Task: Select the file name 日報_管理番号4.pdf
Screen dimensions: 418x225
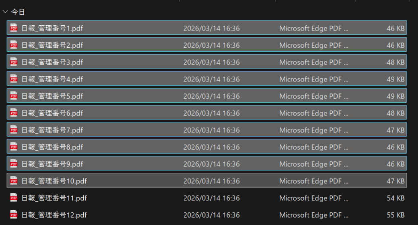Action: (52, 79)
